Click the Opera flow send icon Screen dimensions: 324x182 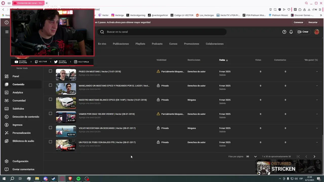pos(284,10)
